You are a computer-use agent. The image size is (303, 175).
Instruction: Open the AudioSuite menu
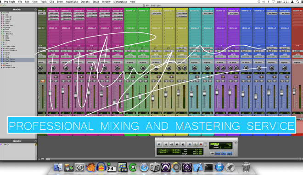(72, 1)
